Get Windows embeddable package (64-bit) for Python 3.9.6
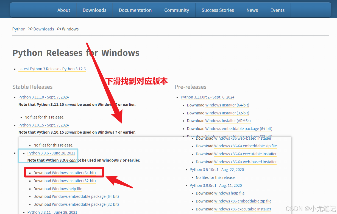 (x=85, y=196)
